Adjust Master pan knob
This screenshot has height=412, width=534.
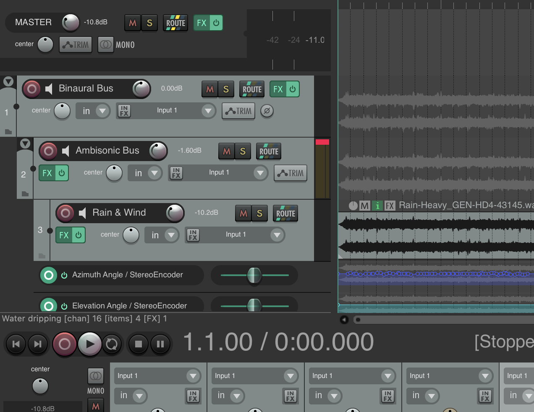pos(45,44)
